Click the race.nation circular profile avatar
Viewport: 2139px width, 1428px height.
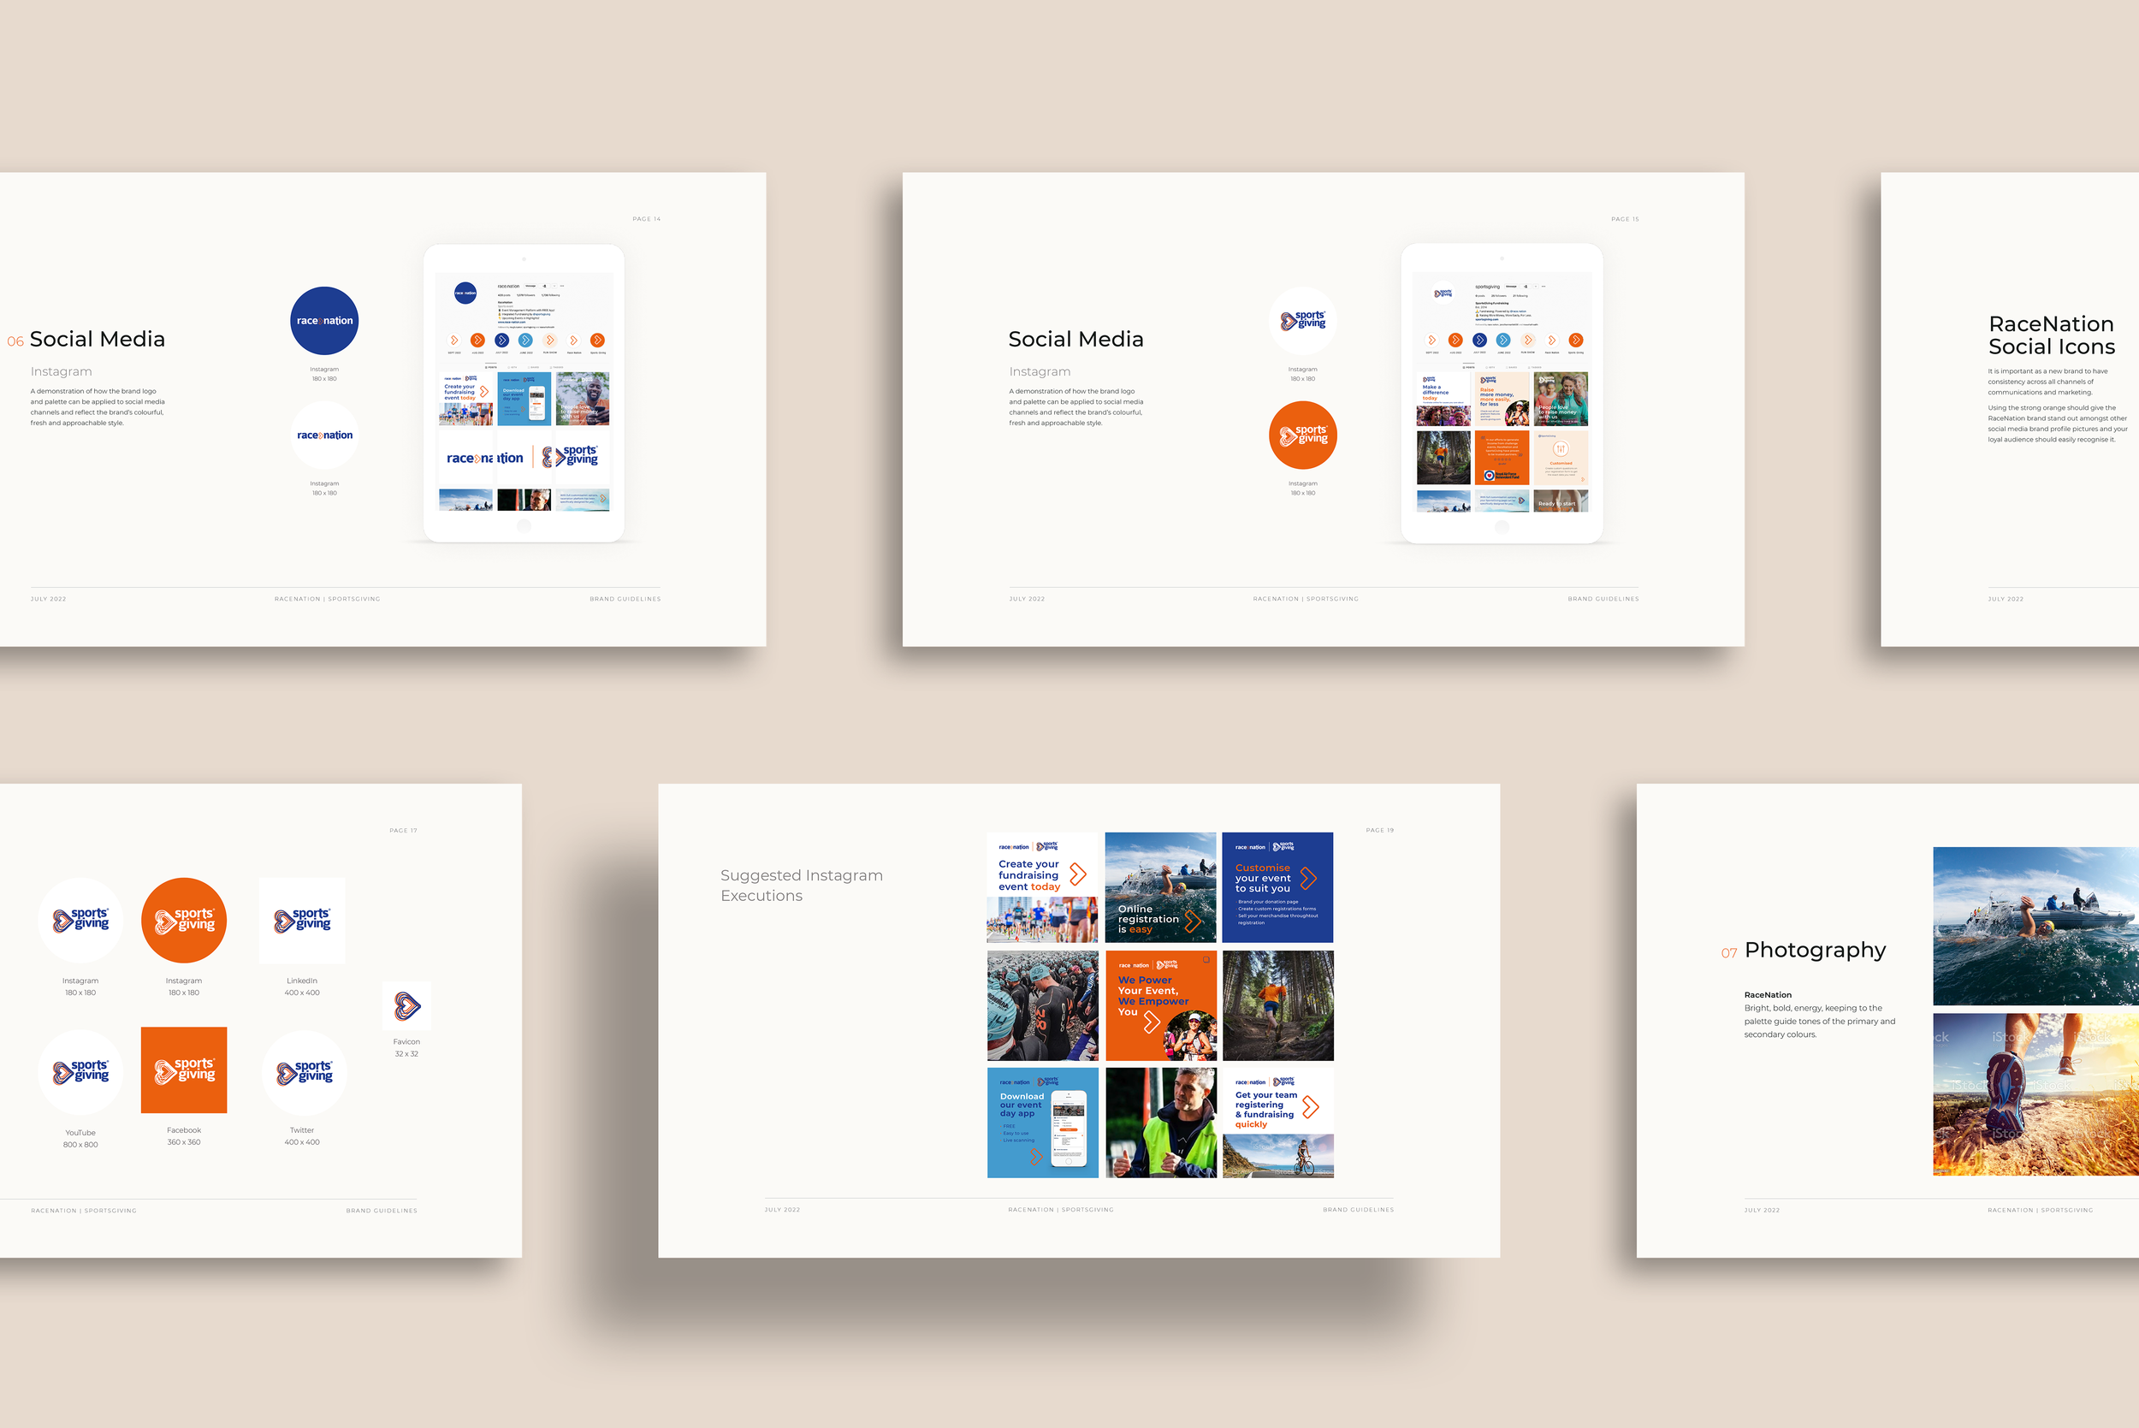[x=466, y=293]
